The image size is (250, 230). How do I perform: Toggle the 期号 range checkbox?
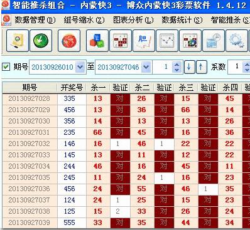pos(6,67)
